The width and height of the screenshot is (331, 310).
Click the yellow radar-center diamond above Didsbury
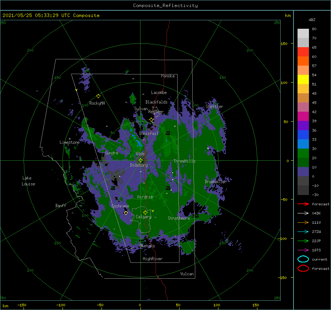140,160
